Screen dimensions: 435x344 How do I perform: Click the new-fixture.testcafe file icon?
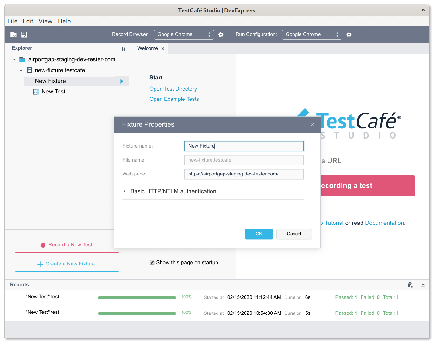coord(30,70)
